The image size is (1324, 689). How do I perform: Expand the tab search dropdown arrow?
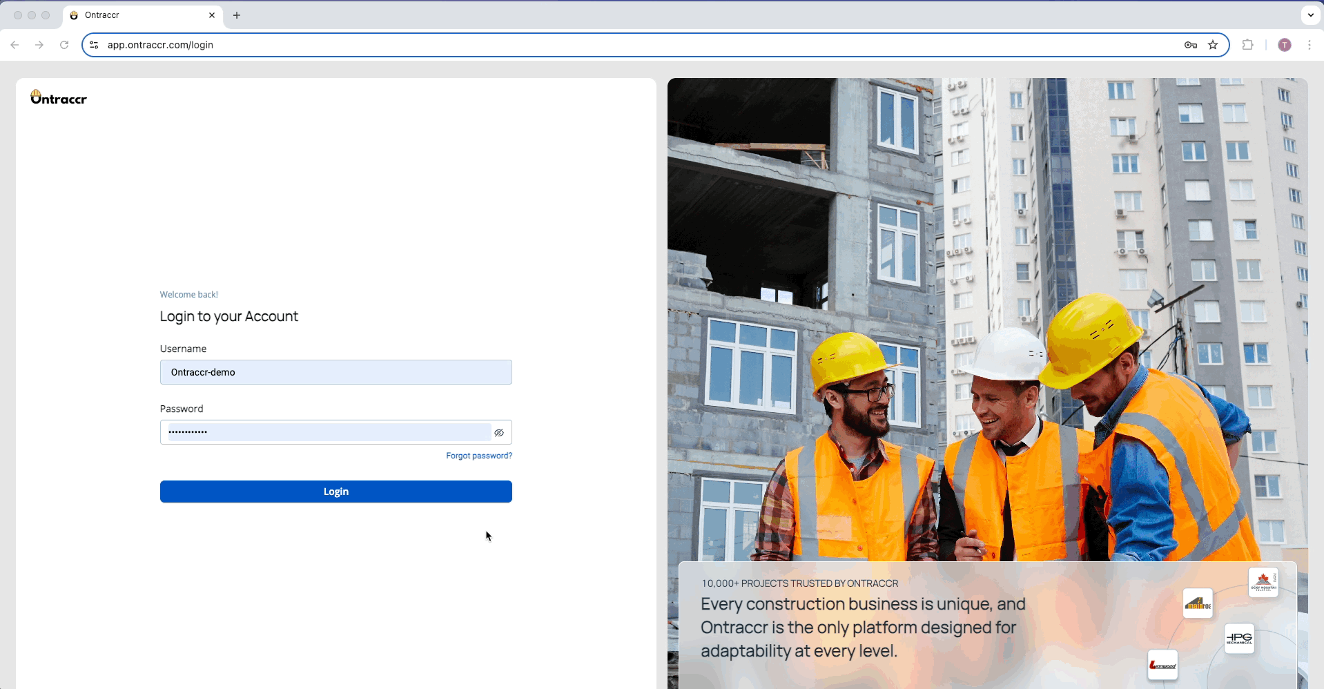coord(1311,14)
